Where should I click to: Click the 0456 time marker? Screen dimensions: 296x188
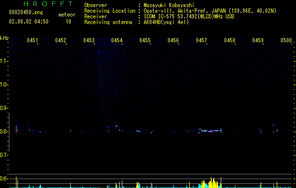pyautogui.click(x=173, y=40)
